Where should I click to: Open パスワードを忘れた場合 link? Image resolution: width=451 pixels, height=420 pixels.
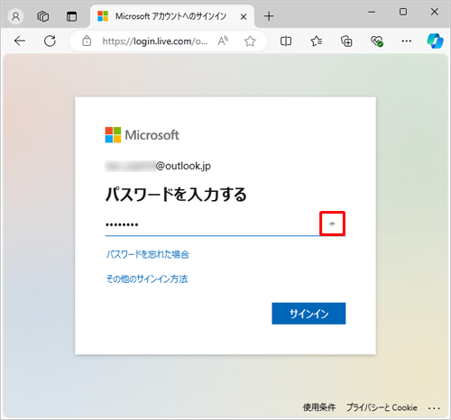[x=148, y=254]
